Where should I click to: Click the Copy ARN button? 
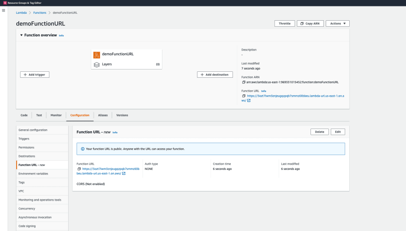310,23
